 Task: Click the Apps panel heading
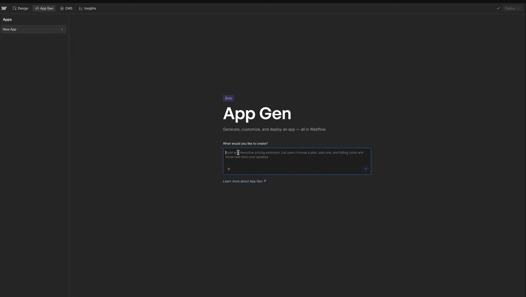7,19
